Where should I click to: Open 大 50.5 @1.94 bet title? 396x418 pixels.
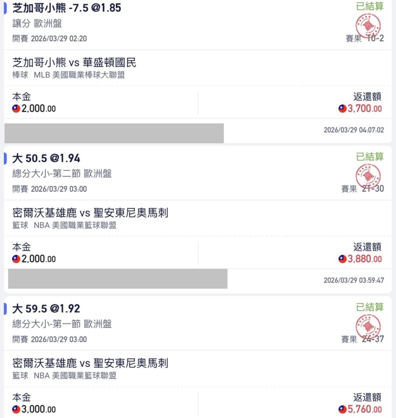pos(46,158)
